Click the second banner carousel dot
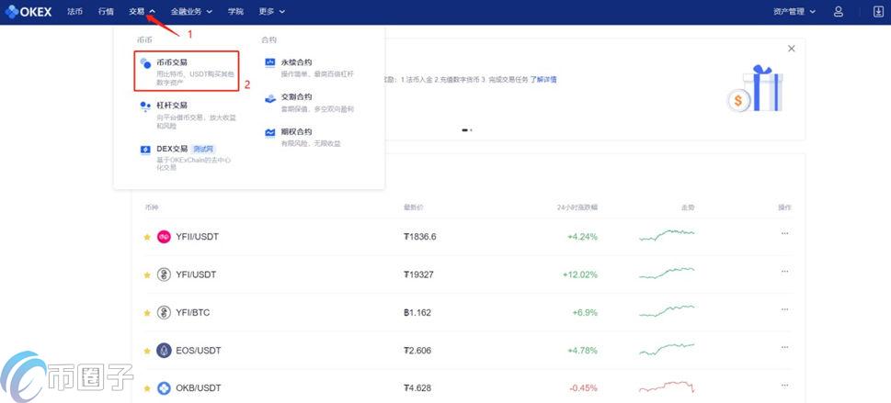Screen dimensions: 891x403 coord(471,130)
